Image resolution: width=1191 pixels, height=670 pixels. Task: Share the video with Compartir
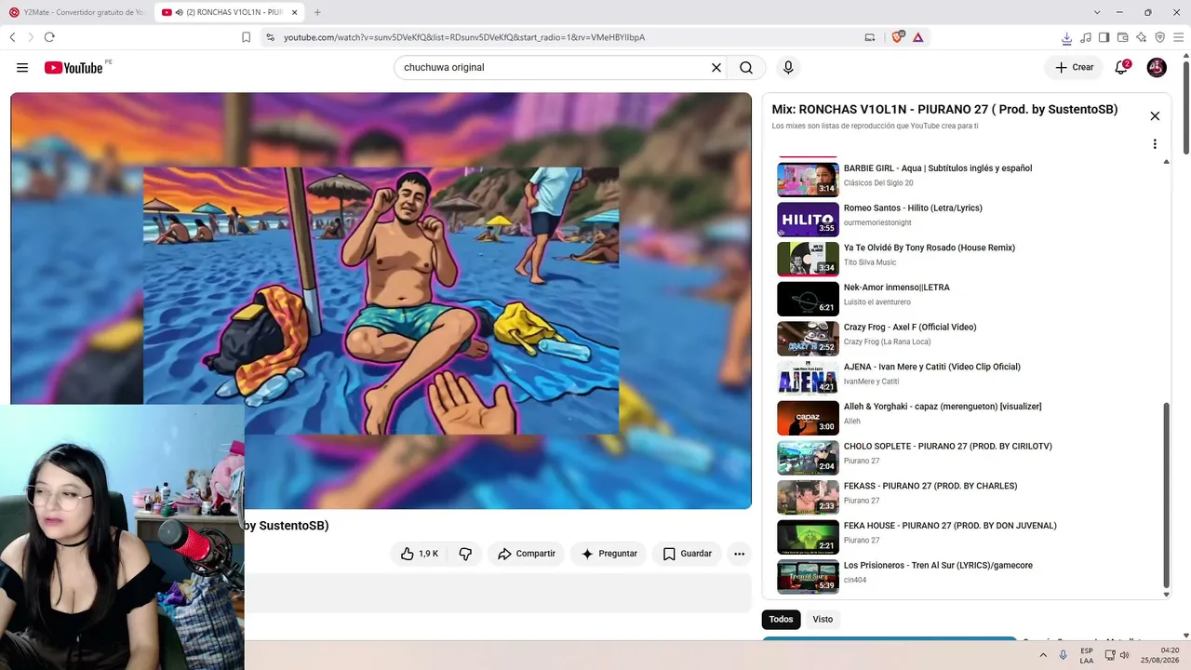526,554
